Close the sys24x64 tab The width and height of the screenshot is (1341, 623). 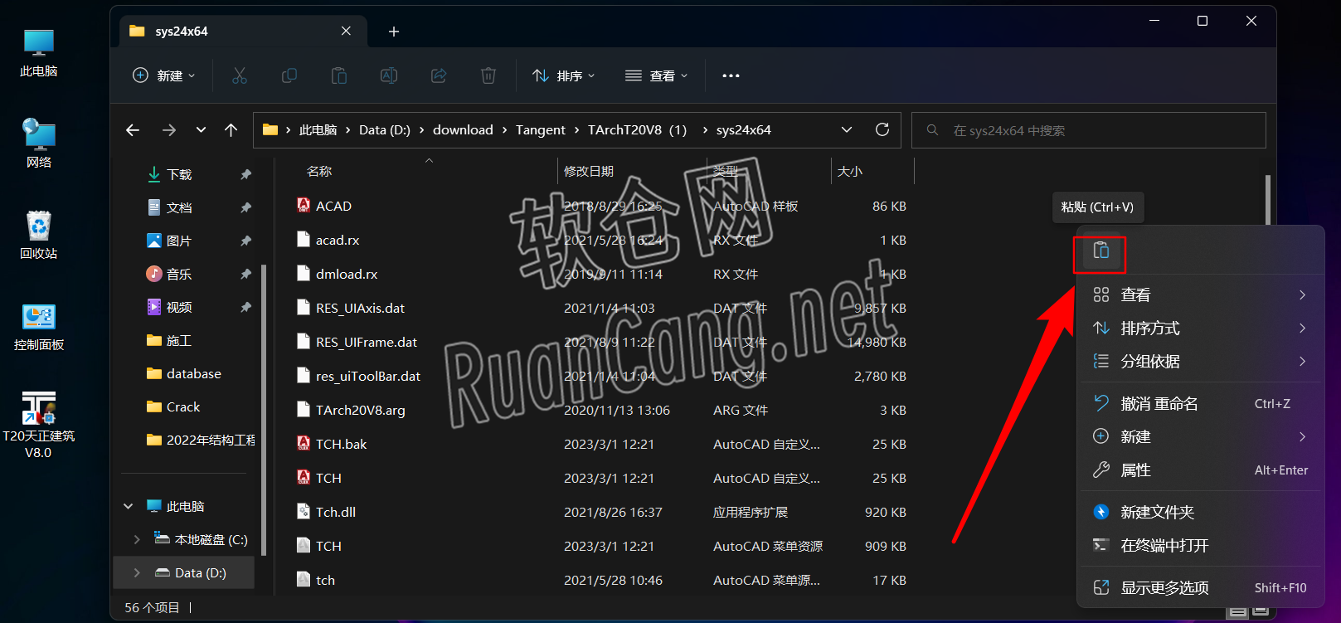tap(346, 31)
